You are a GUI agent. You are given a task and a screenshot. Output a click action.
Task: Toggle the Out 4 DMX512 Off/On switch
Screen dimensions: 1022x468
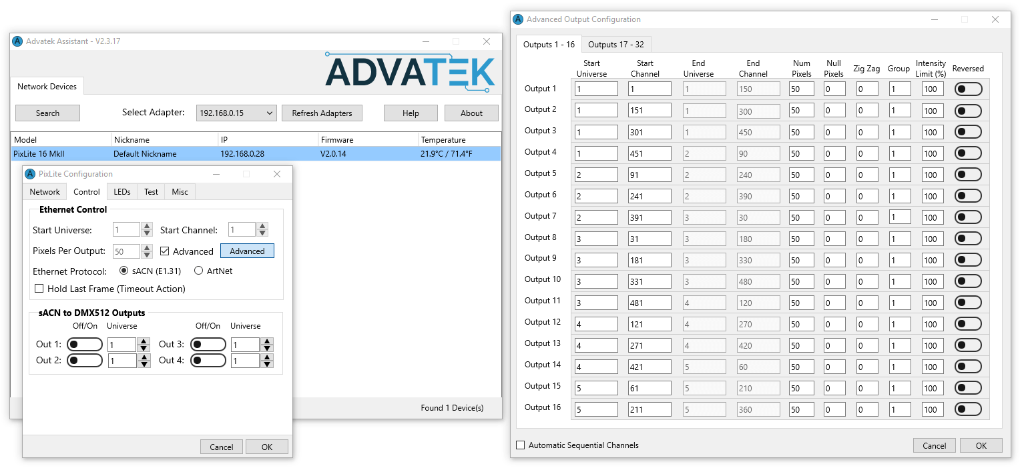pyautogui.click(x=208, y=360)
